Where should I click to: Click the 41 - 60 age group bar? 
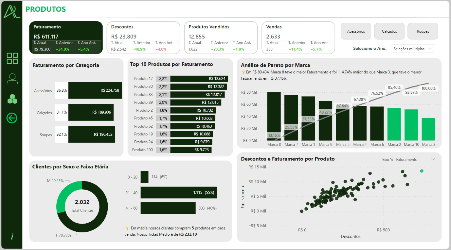pyautogui.click(x=168, y=208)
